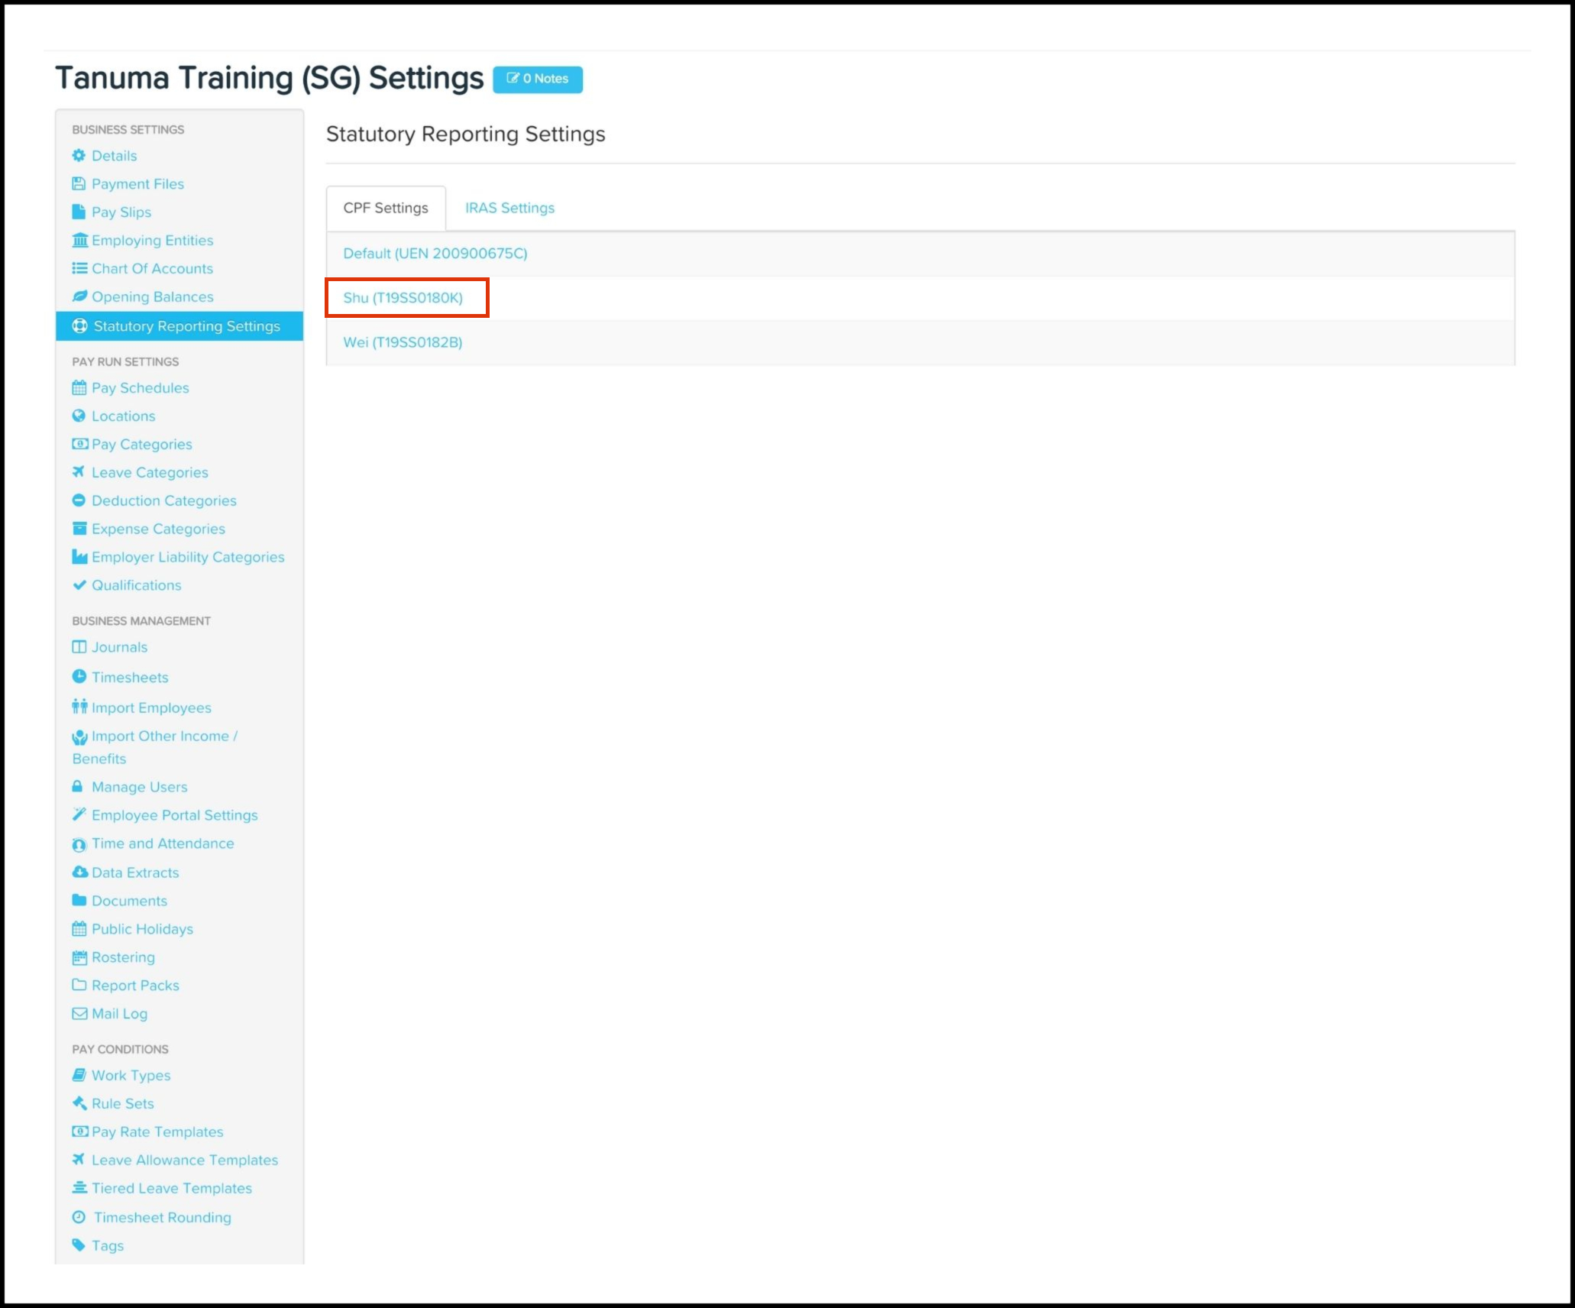Screen dimensions: 1575x1308
Task: Click the tag icon beside Tags
Action: [x=78, y=1245]
